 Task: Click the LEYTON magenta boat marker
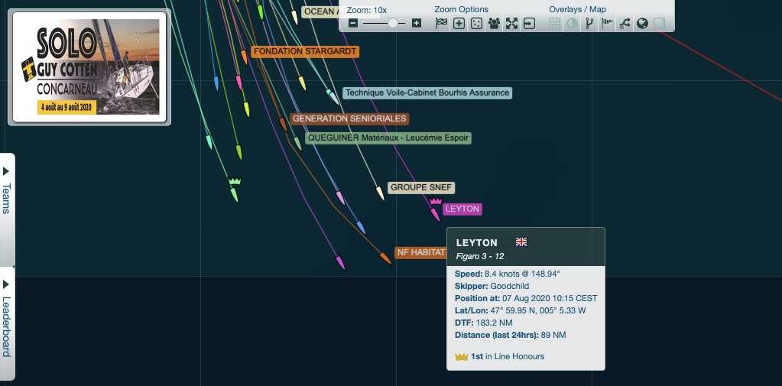click(x=436, y=215)
